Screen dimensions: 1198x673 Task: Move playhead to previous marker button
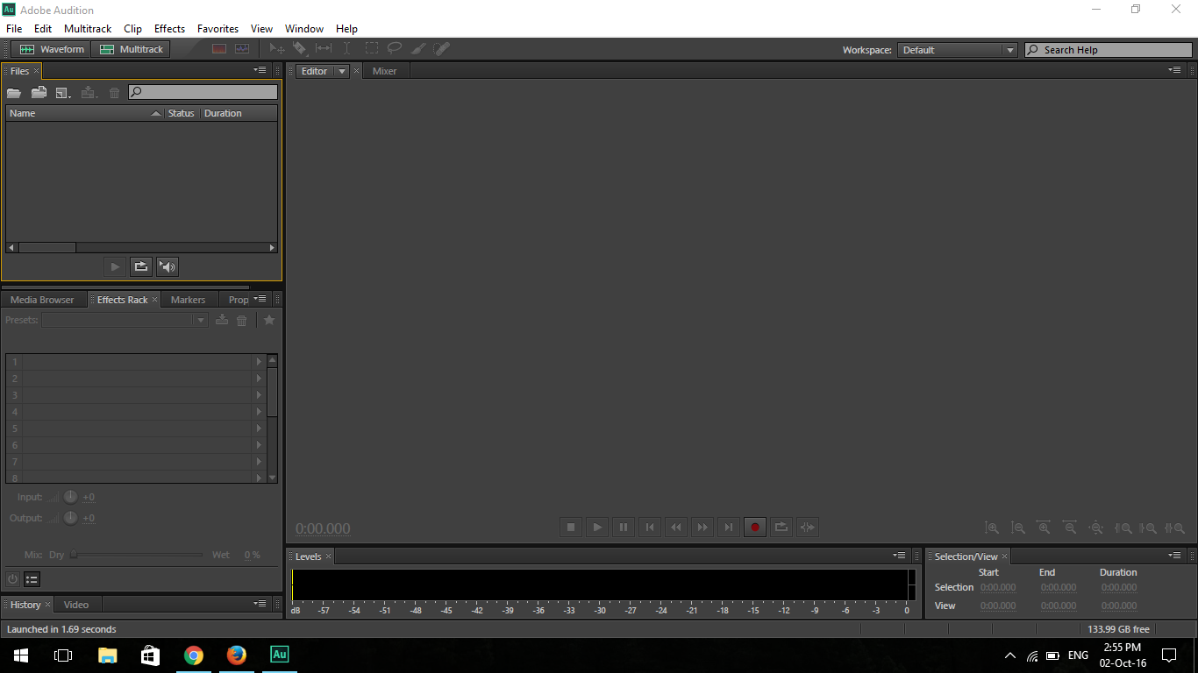650,527
